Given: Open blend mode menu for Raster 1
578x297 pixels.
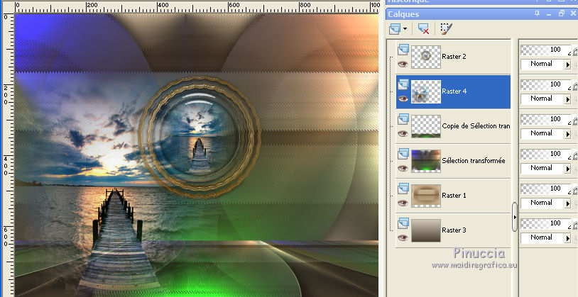Looking at the screenshot, I should [x=567, y=203].
